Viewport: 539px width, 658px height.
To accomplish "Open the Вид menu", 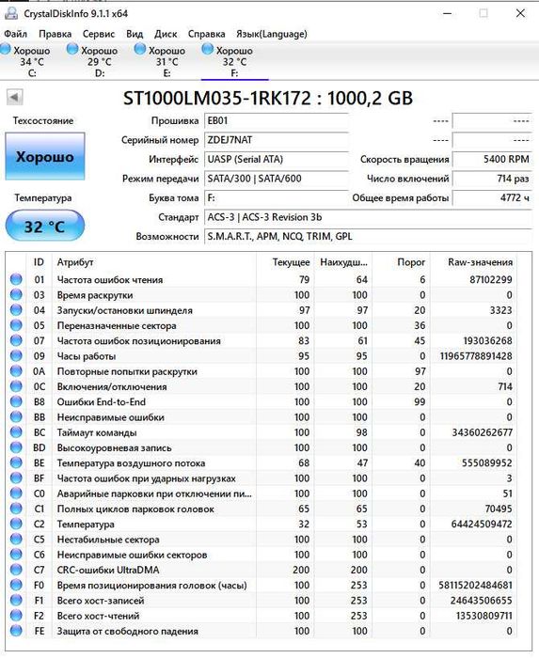I will (135, 34).
